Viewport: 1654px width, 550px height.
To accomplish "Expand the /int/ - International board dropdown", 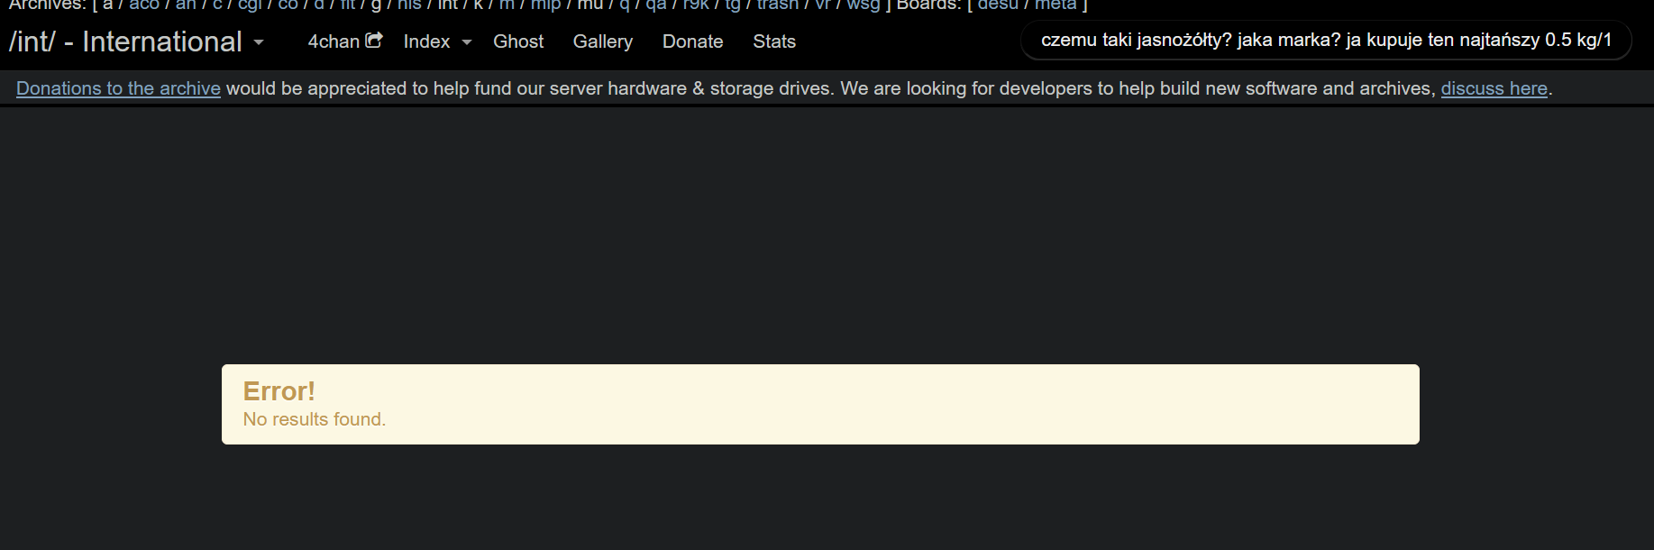I will (259, 42).
